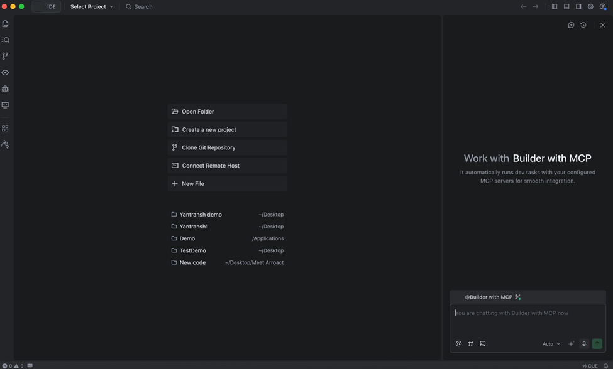The image size is (613, 369).
Task: Click the bottom-most activity bar icon below Extensions
Action: pos(5,145)
